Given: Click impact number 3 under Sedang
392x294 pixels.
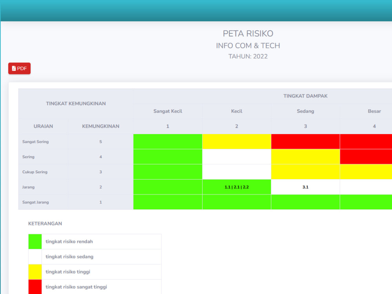Looking at the screenshot, I should pyautogui.click(x=305, y=126).
